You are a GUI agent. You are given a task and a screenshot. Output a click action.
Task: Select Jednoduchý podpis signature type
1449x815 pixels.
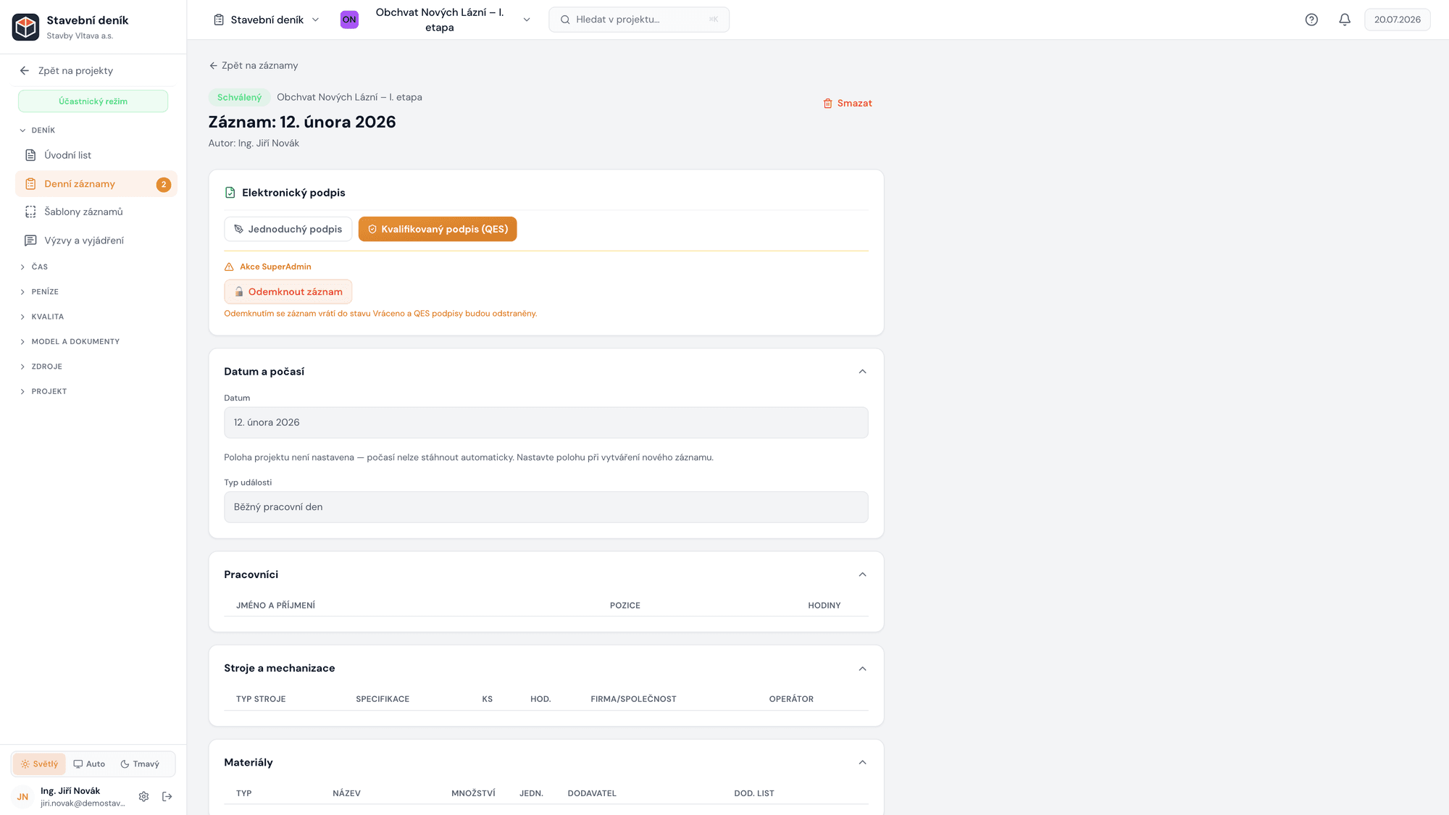[x=288, y=229]
